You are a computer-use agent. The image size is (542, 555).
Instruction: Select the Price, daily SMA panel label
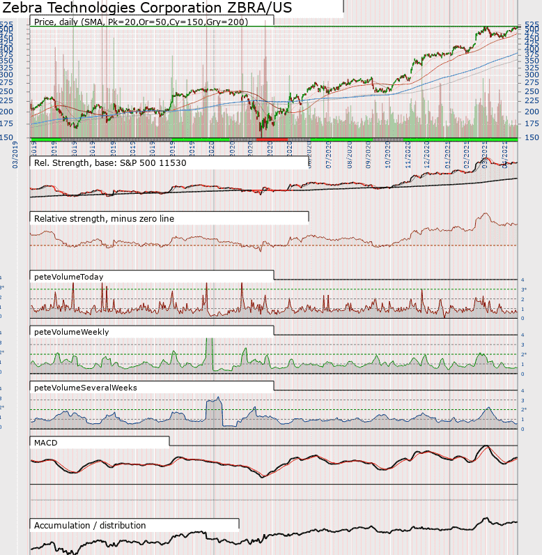pos(141,22)
